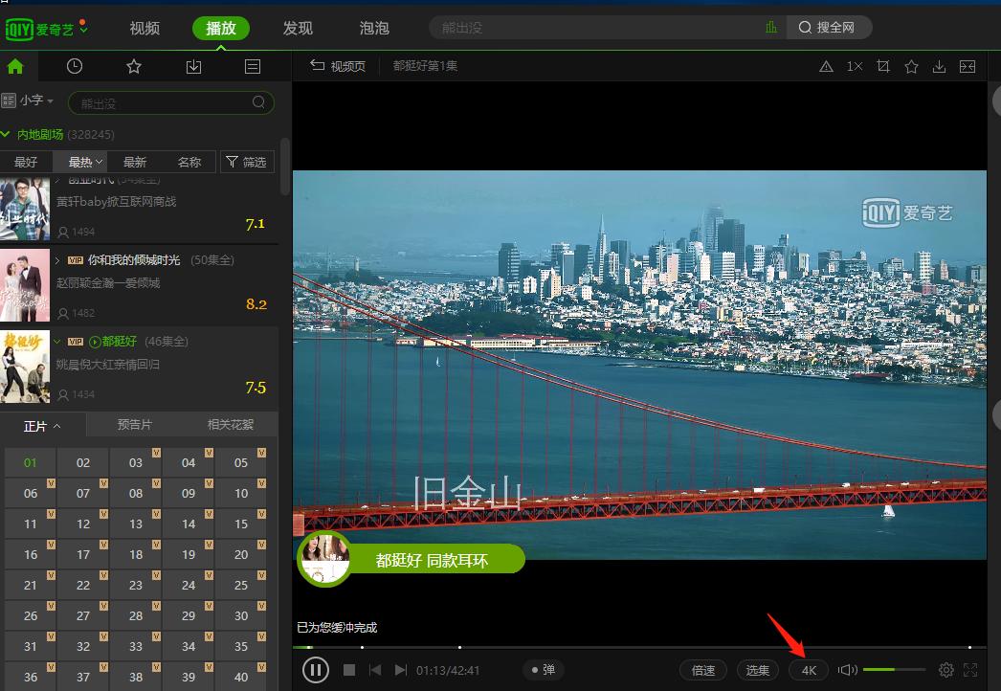Screen dimensions: 1001x691
Task: Toggle the 弹 bullet comments switch
Action: (543, 670)
